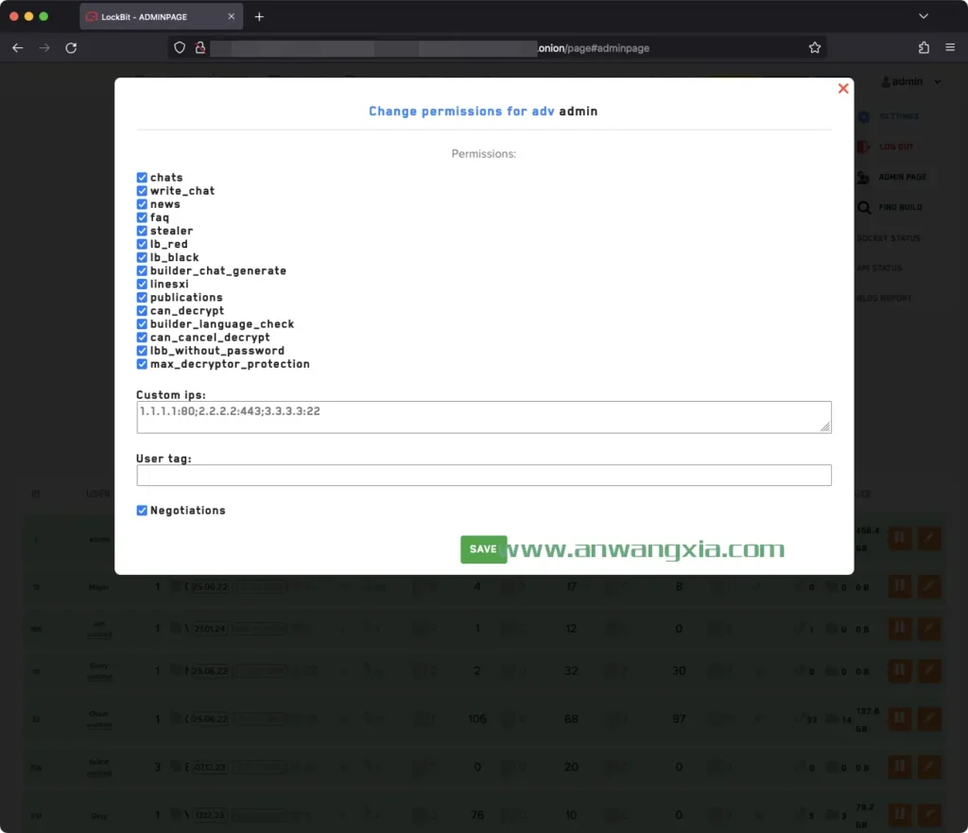Image resolution: width=968 pixels, height=833 pixels.
Task: Uncheck the Negotiations checkbox
Action: pos(142,510)
